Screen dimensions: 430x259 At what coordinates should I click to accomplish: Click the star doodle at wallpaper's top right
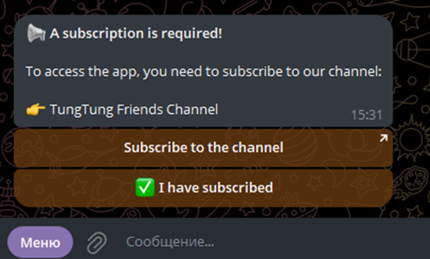(410, 21)
